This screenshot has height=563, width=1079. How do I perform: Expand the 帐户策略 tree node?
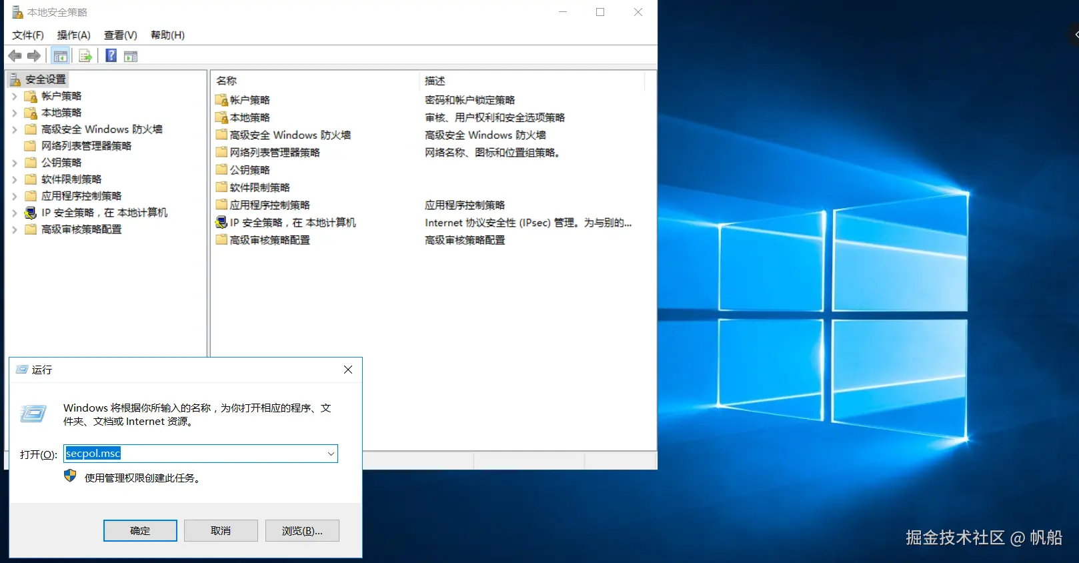[15, 96]
